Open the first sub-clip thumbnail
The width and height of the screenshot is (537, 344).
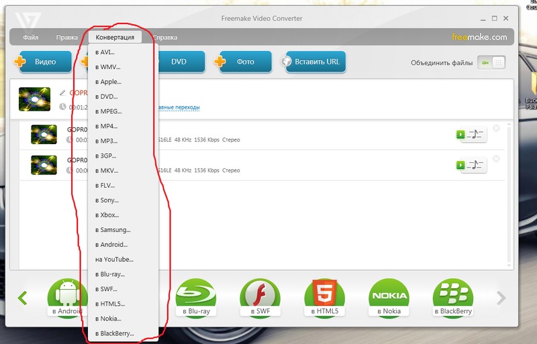44,134
